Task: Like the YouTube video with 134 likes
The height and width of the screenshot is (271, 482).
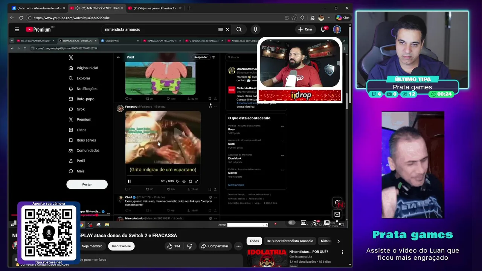Action: pos(173,246)
